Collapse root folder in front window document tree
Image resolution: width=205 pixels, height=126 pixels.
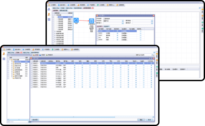tap(10, 60)
